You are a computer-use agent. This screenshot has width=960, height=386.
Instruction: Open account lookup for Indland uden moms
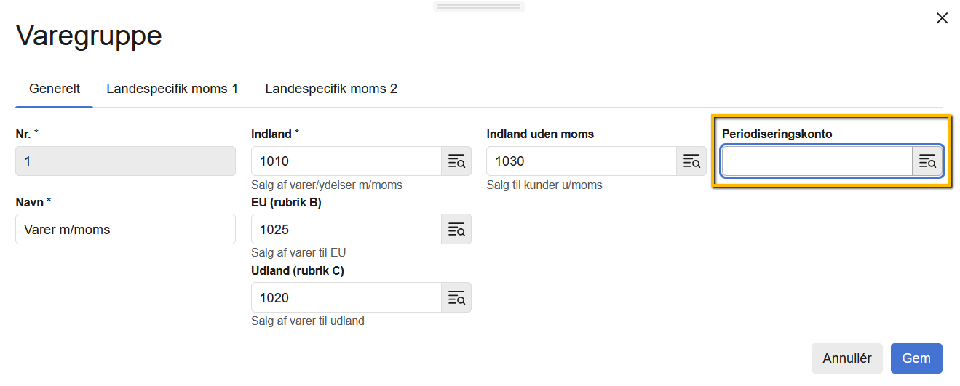pos(691,161)
